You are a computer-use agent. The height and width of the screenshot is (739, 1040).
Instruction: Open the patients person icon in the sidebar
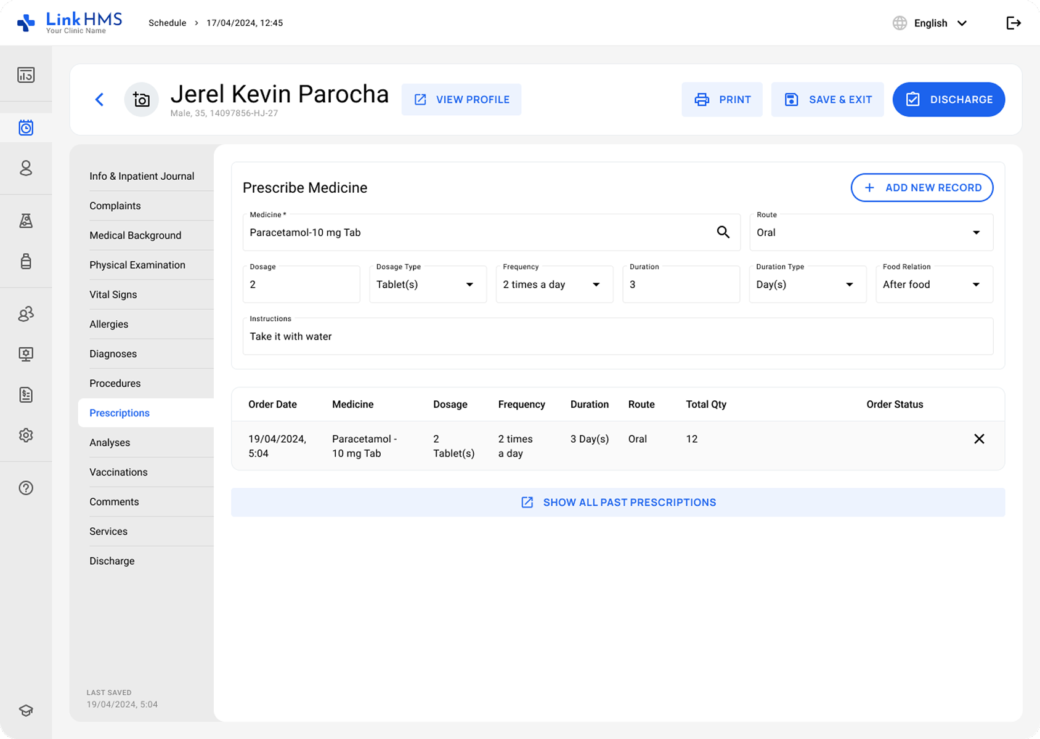tap(26, 168)
